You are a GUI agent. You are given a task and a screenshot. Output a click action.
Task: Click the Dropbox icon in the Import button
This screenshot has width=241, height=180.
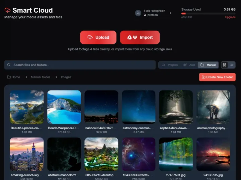pos(135,37)
